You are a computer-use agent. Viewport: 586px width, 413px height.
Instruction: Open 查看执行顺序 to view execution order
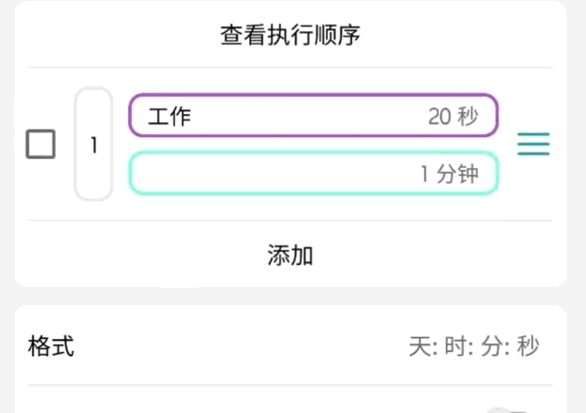[x=290, y=36]
